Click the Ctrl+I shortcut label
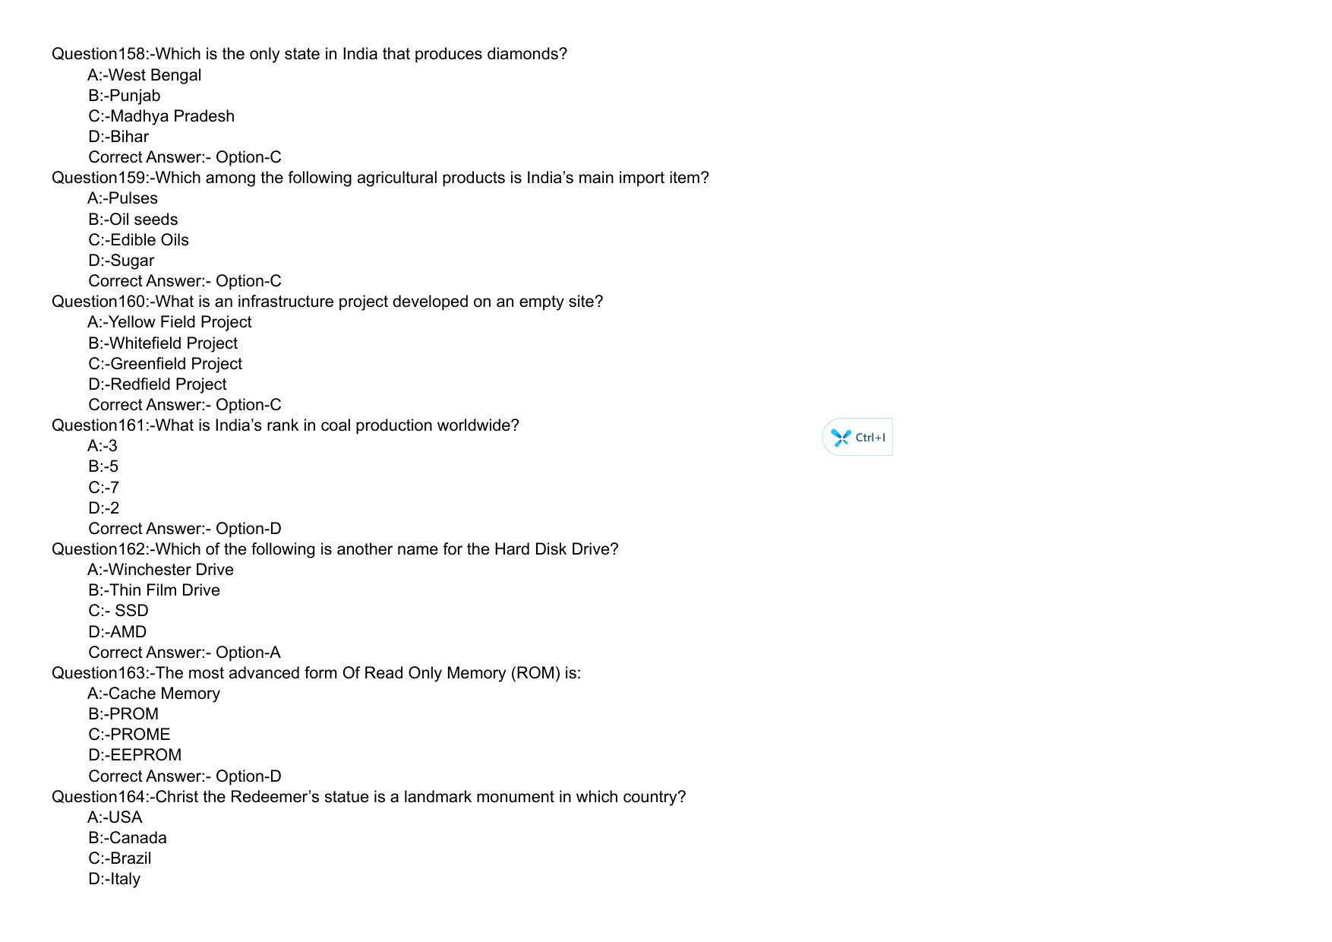This screenshot has width=1332, height=942. (x=870, y=438)
